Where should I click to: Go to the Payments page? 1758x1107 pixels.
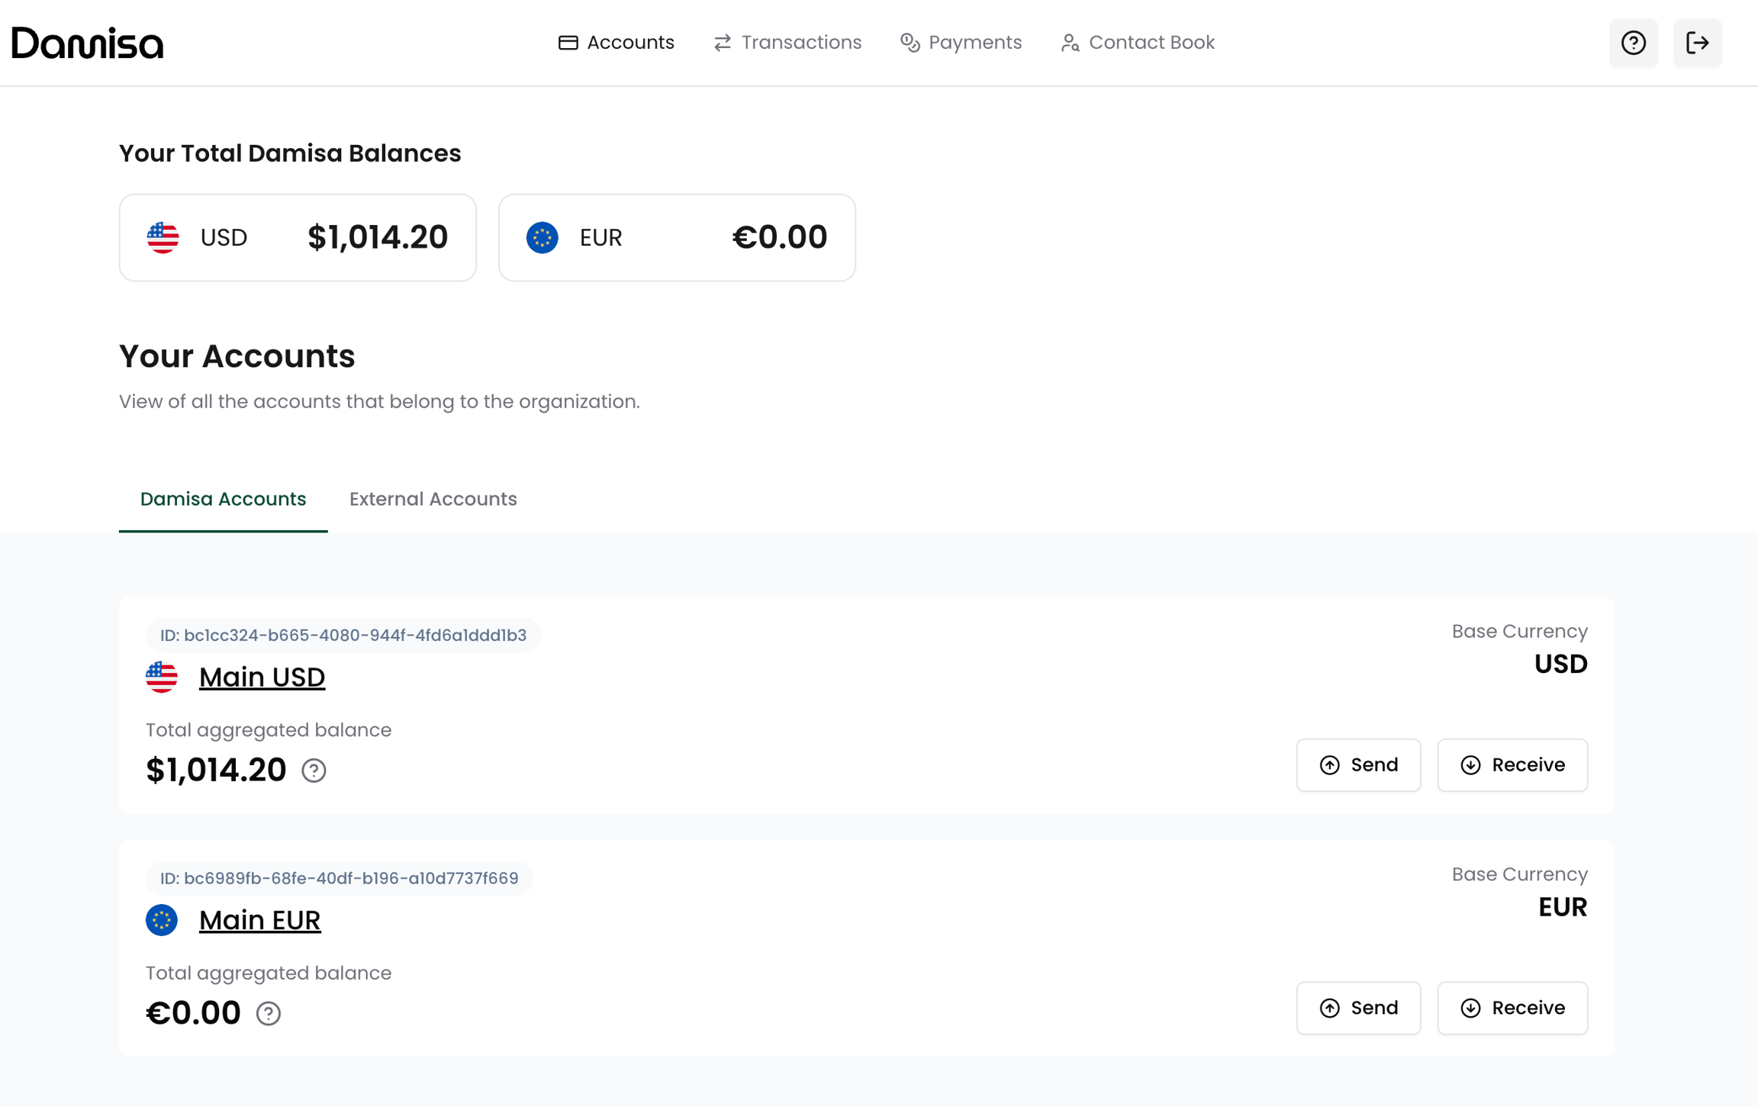tap(961, 43)
